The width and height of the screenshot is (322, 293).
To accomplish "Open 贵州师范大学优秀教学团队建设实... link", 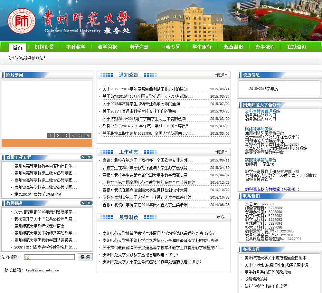I will pyautogui.click(x=46, y=240).
